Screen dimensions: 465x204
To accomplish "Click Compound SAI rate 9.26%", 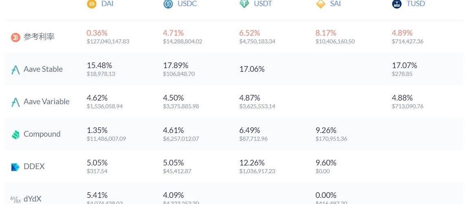I will click(x=326, y=130).
